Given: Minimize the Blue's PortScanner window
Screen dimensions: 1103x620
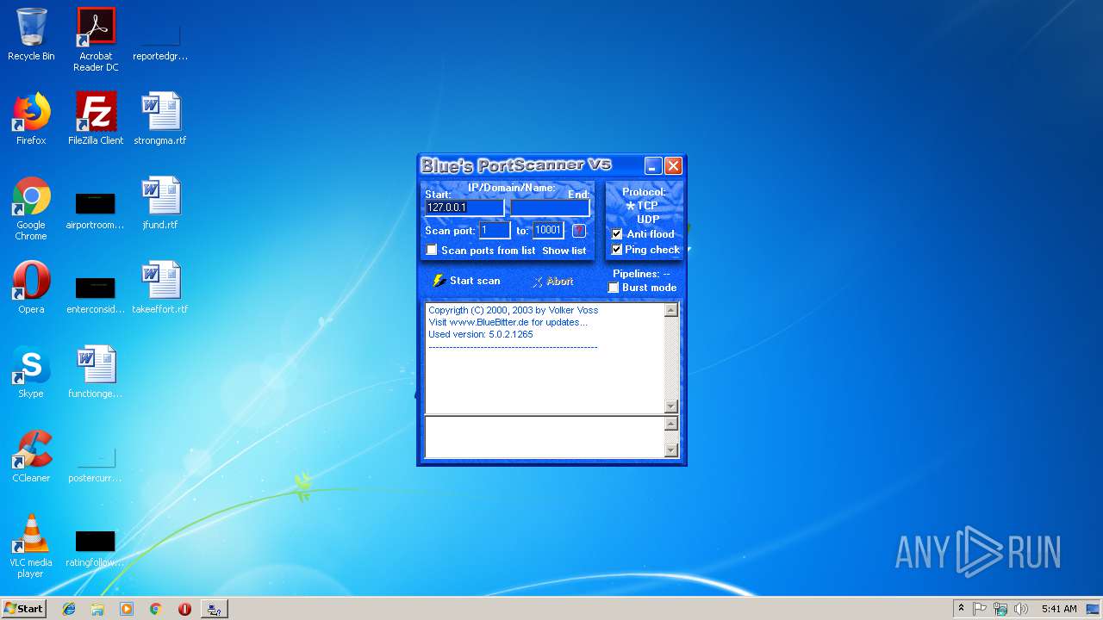Looking at the screenshot, I should (x=653, y=166).
